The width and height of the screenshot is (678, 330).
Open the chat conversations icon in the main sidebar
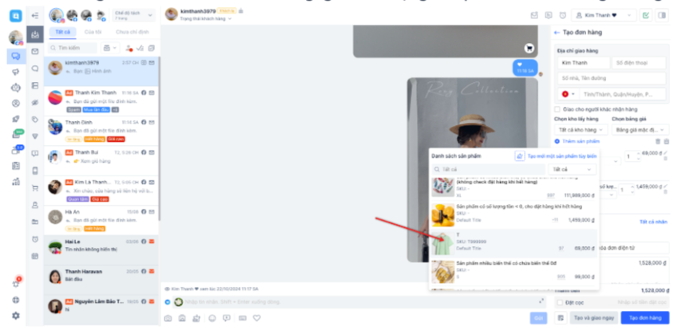pos(16,56)
